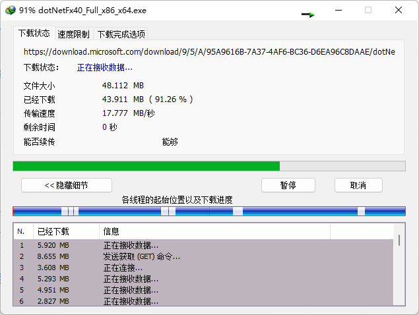The width and height of the screenshot is (419, 315).
Task: Click the green download progress bar
Action: (x=209, y=166)
